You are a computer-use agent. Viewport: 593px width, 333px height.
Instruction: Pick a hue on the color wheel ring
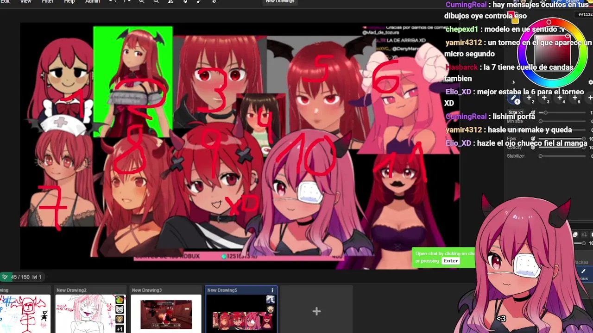(x=549, y=22)
